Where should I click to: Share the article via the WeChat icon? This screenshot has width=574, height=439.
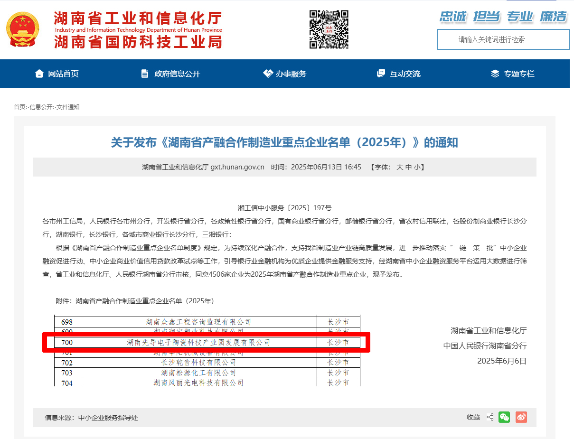(504, 417)
